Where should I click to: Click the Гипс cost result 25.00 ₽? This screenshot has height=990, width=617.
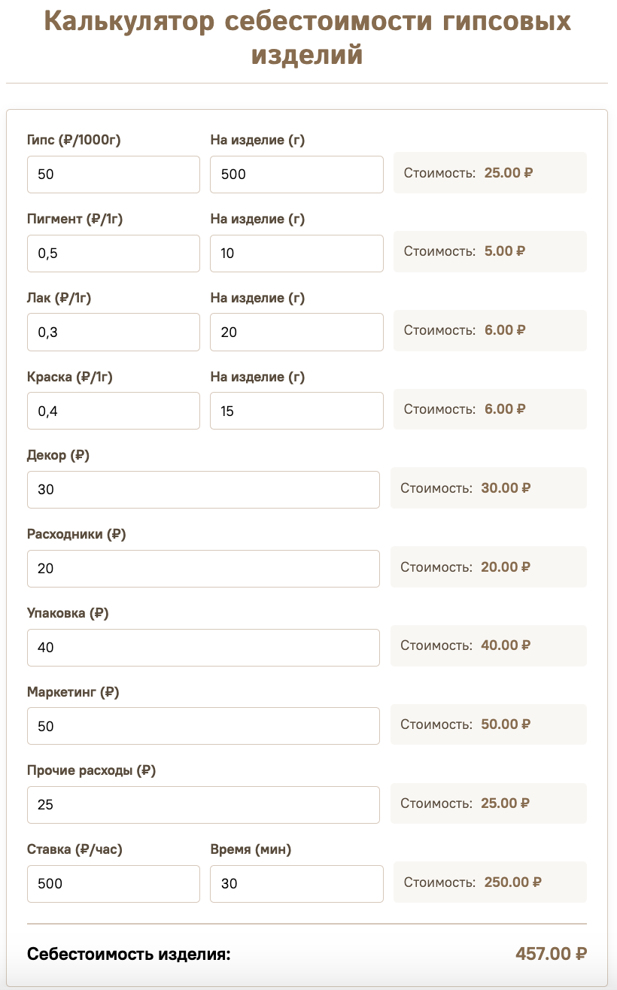coord(509,172)
